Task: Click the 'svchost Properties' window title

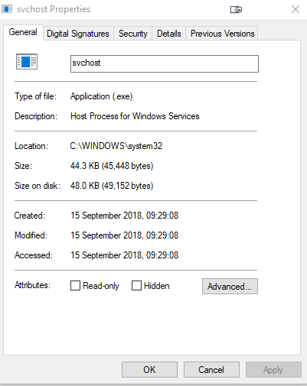Action: tap(54, 9)
